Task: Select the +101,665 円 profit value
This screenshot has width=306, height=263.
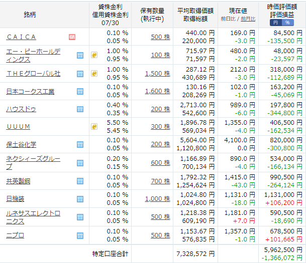Action: click(283, 239)
